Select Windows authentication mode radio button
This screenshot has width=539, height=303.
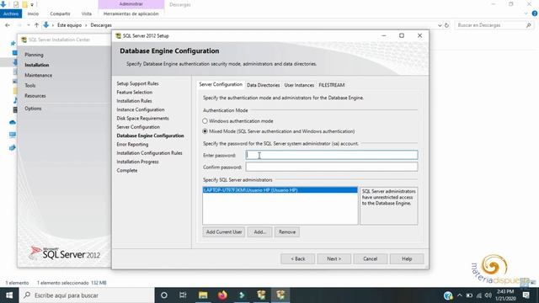click(x=205, y=121)
